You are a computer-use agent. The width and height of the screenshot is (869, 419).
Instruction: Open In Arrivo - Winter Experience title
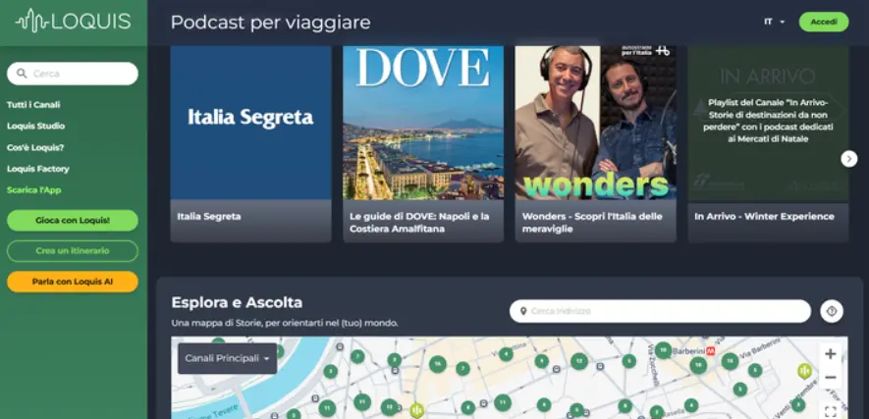coord(764,217)
